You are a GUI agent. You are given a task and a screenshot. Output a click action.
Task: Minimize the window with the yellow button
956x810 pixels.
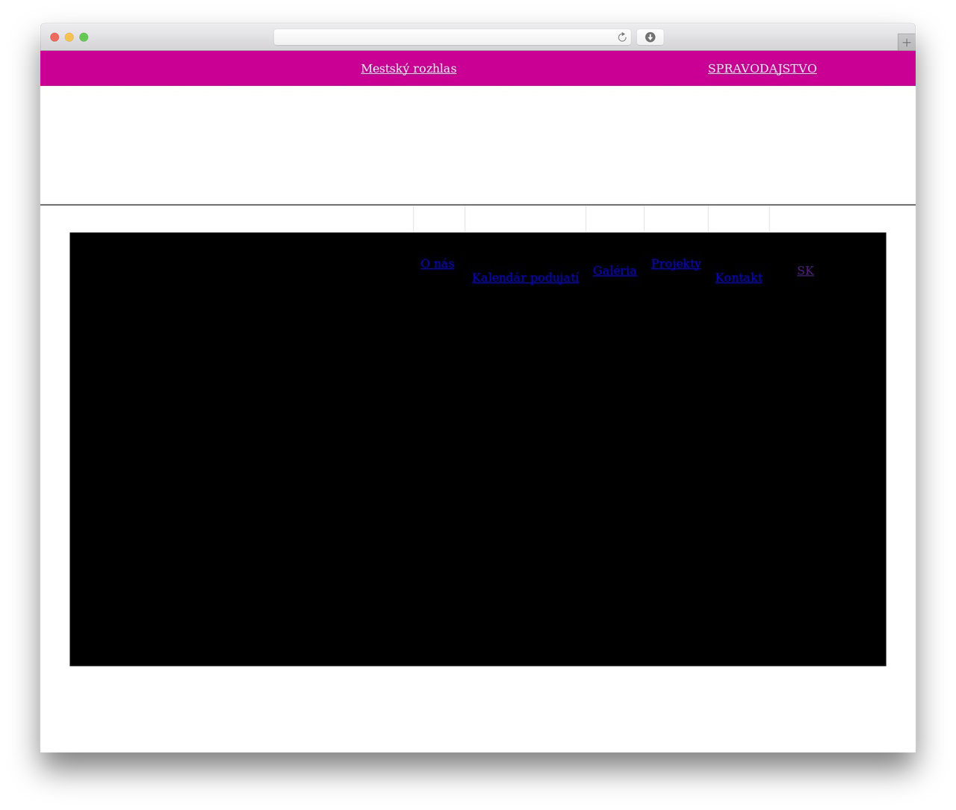[x=69, y=37]
